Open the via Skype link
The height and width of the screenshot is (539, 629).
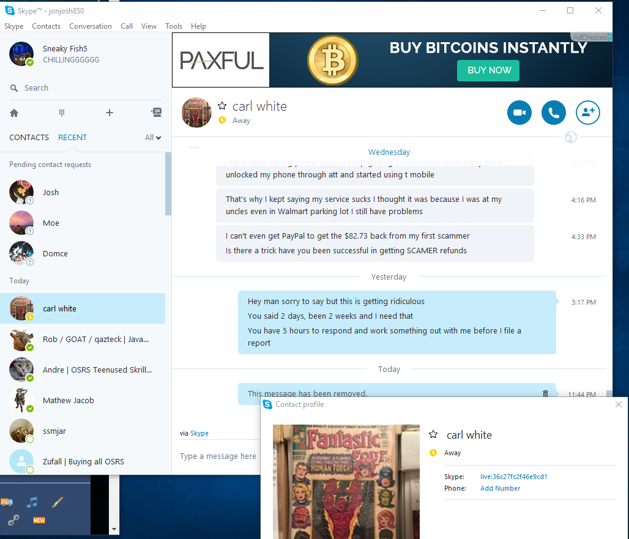coord(199,433)
